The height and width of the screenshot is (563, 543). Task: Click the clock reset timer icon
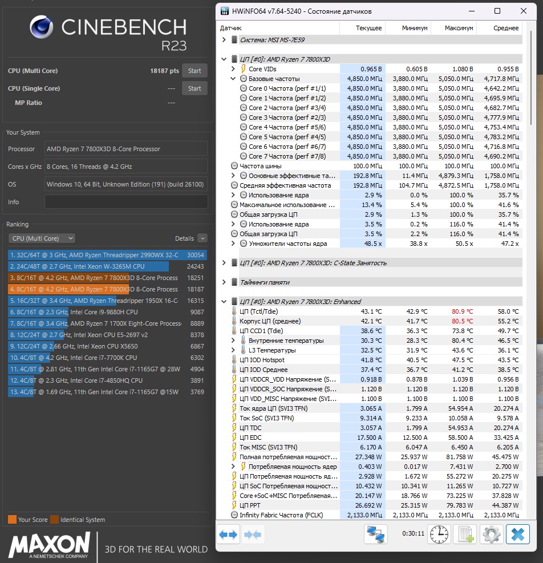pyautogui.click(x=439, y=534)
